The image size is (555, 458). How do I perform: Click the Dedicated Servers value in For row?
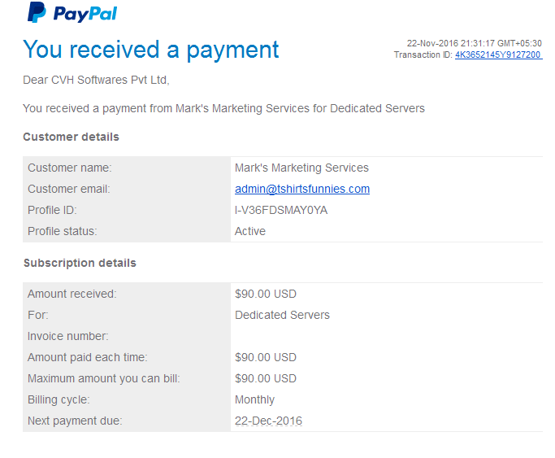[x=282, y=315]
